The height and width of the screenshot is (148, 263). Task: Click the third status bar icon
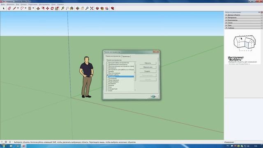click(x=10, y=142)
